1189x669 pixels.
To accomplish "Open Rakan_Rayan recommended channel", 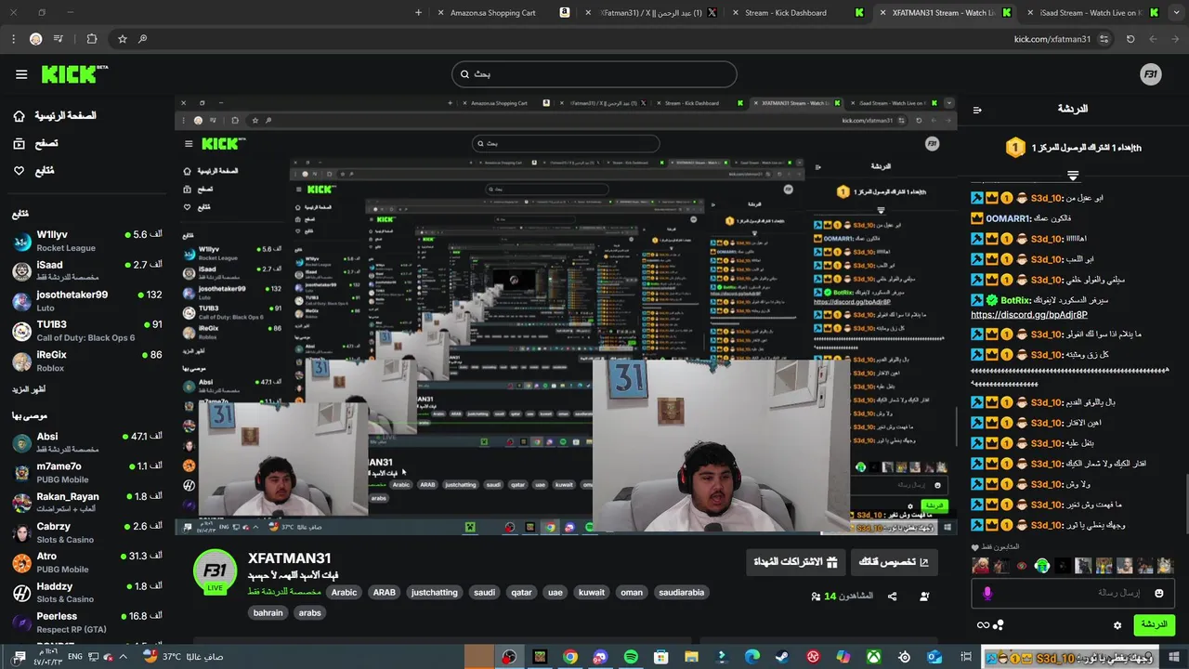I will pyautogui.click(x=86, y=502).
